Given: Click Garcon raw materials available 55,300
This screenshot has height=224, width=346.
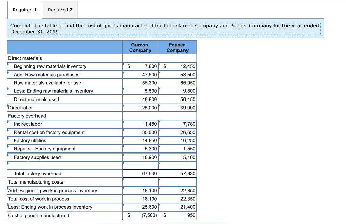Looking at the screenshot, I should coord(140,83).
